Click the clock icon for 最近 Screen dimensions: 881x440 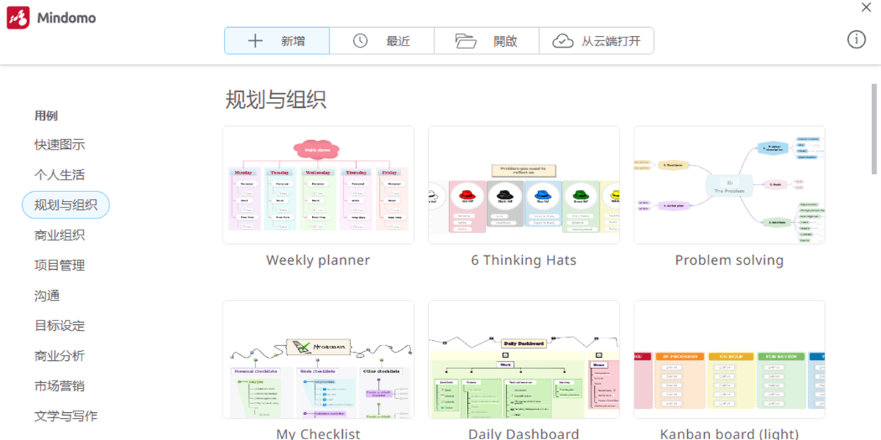coord(360,41)
